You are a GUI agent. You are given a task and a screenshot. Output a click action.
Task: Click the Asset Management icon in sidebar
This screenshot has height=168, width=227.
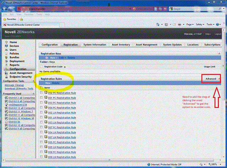coord(6,73)
